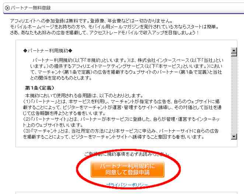Image resolution: width=244 pixels, height=194 pixels.
Task: Click the scrollbar thumb of the terms box
Action: [234, 54]
